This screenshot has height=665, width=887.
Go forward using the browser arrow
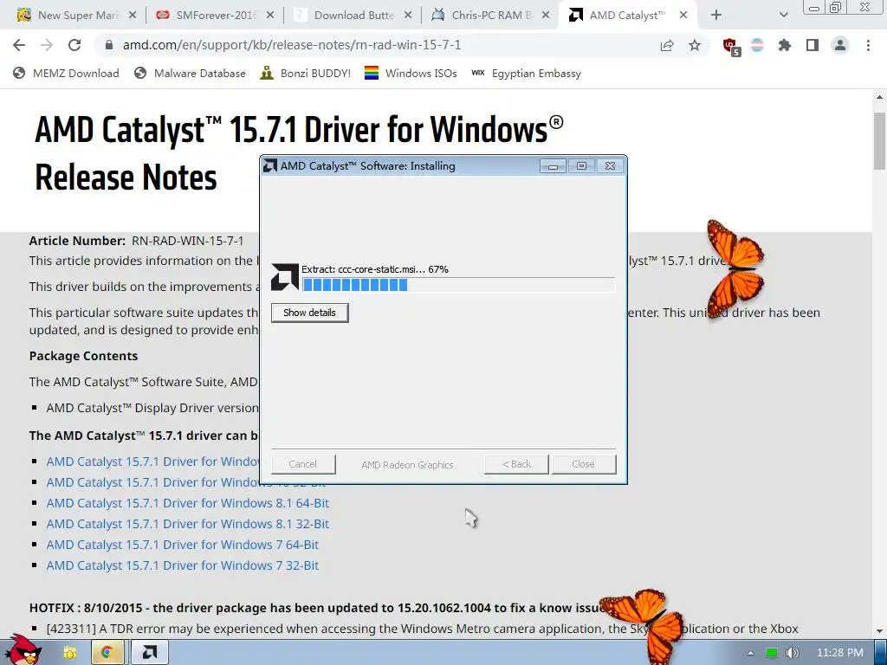(47, 45)
